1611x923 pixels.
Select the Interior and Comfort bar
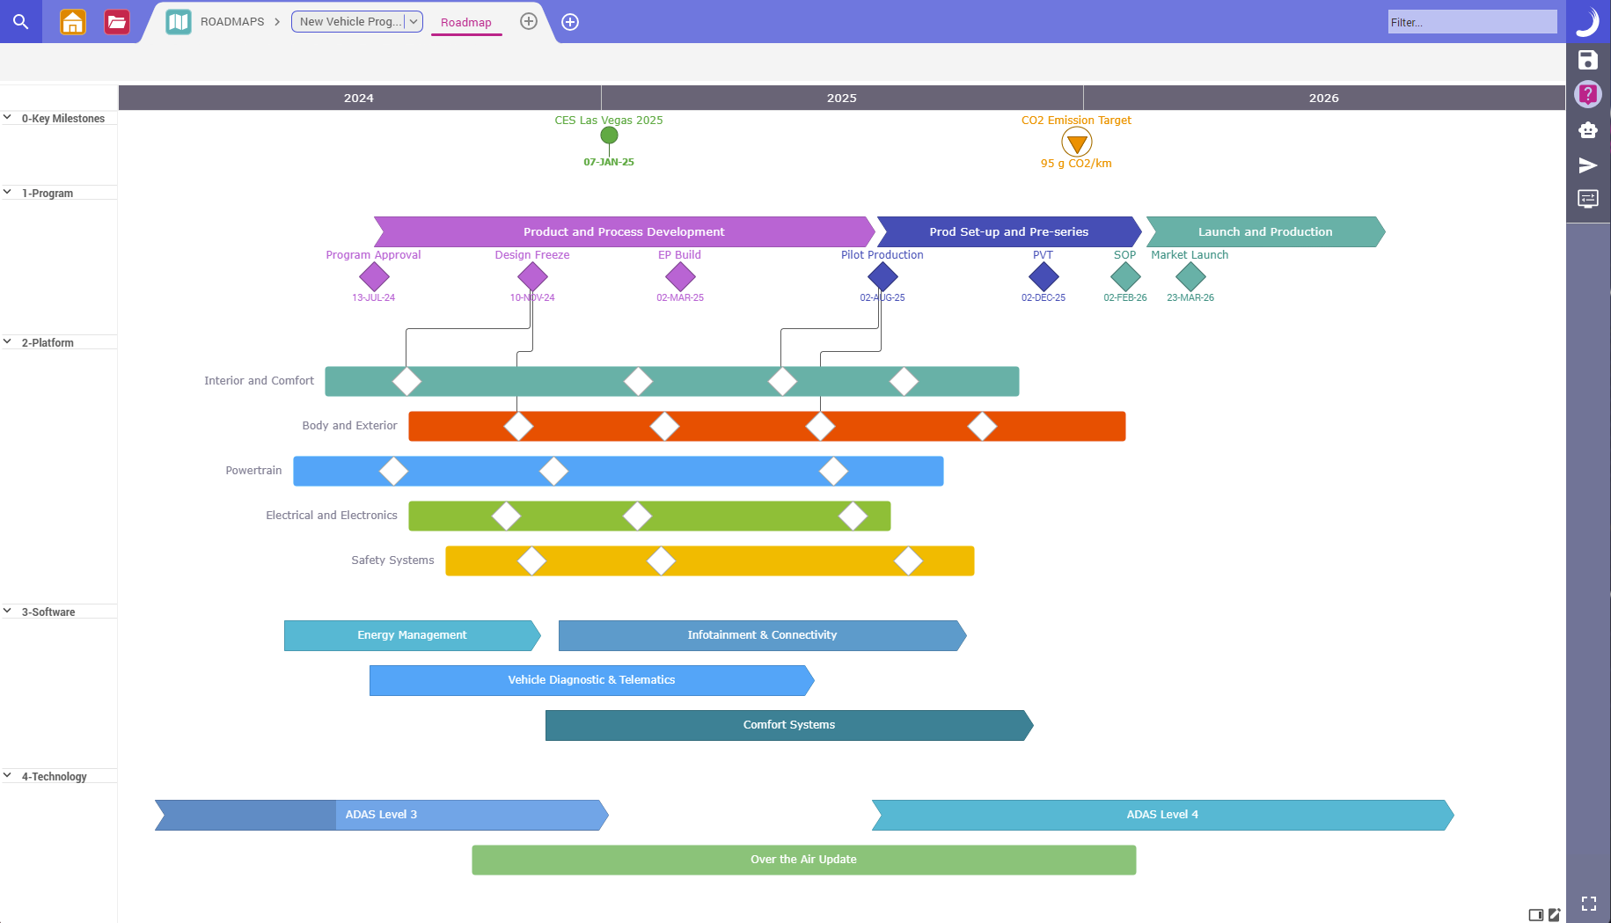pyautogui.click(x=672, y=382)
